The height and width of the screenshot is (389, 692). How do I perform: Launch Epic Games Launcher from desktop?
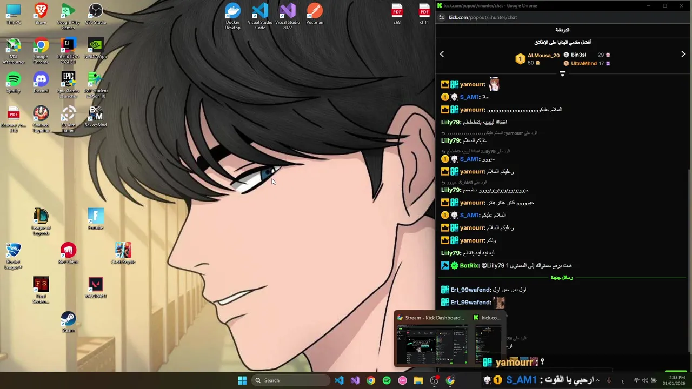(x=68, y=85)
